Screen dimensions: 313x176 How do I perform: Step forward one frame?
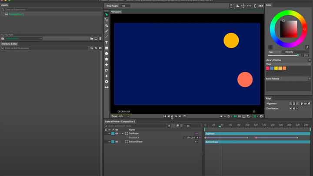[176, 116]
